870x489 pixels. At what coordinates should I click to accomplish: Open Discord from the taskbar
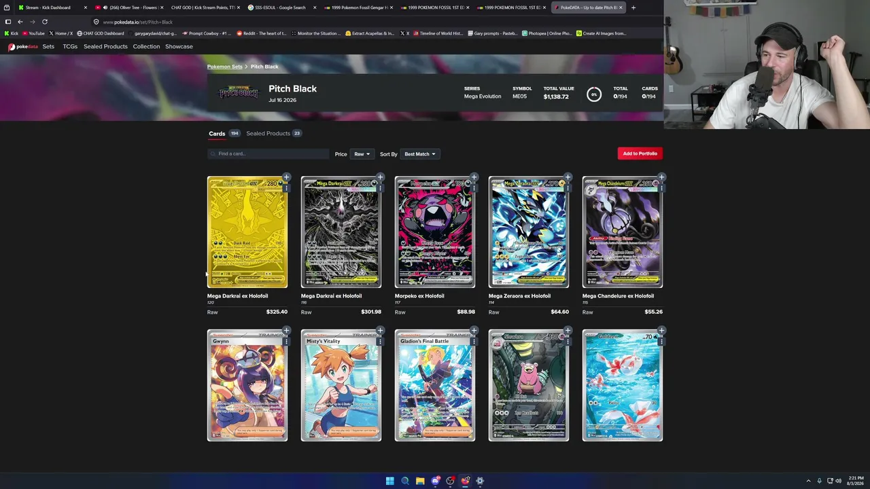pos(435,481)
